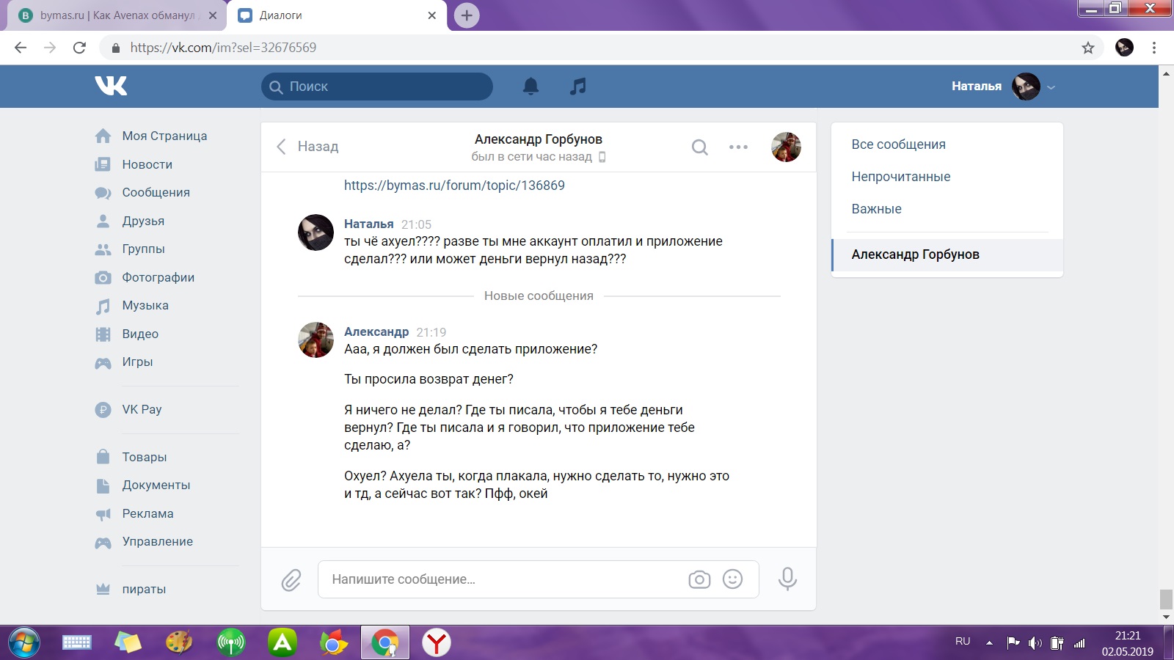
Task: Open the bymas.ru forum topic link
Action: [454, 186]
